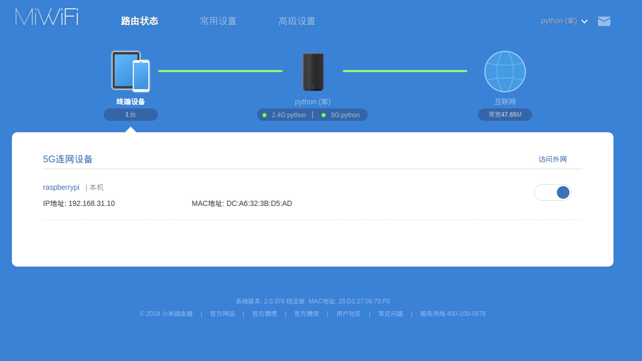The image size is (642, 361).
Task: Click the raspberrypi device name
Action: 61,187
